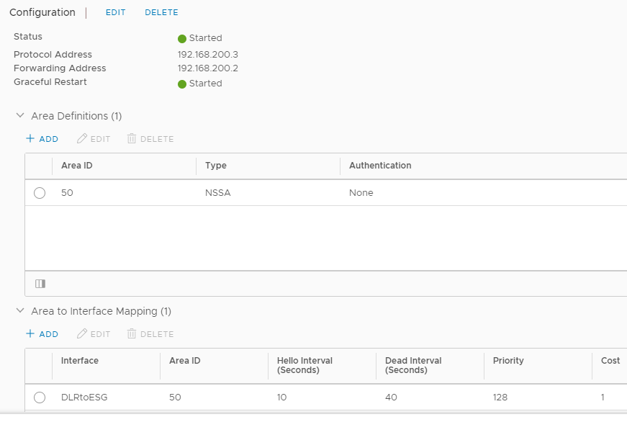The height and width of the screenshot is (422, 627).
Task: Click the pencil EDIT icon under Area Definitions
Action: point(82,138)
